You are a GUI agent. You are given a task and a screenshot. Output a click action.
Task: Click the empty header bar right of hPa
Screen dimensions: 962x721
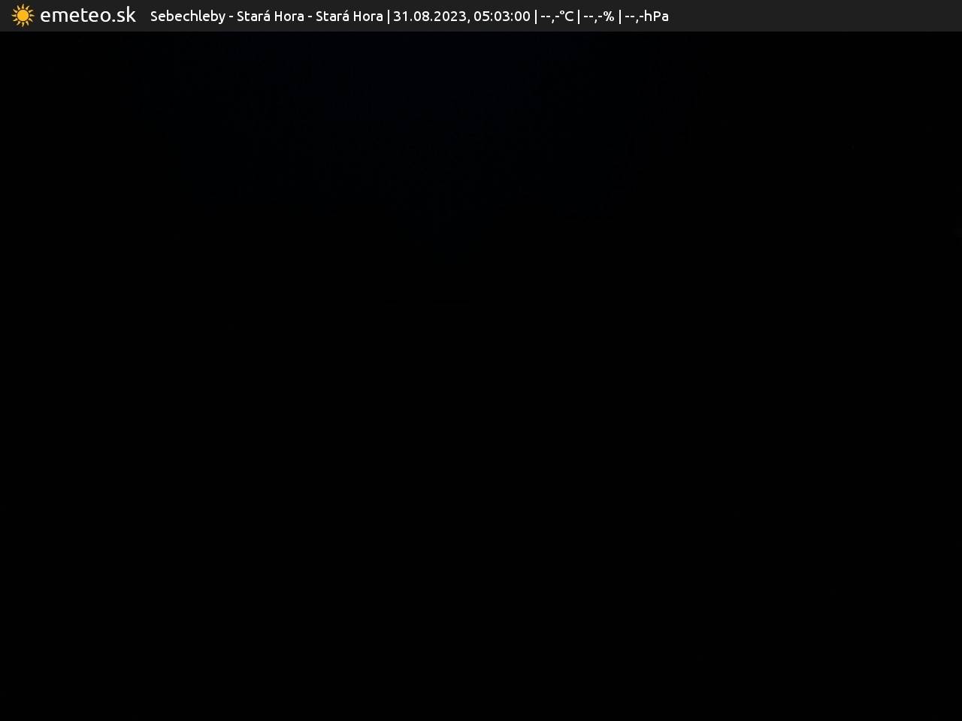[x=812, y=17]
